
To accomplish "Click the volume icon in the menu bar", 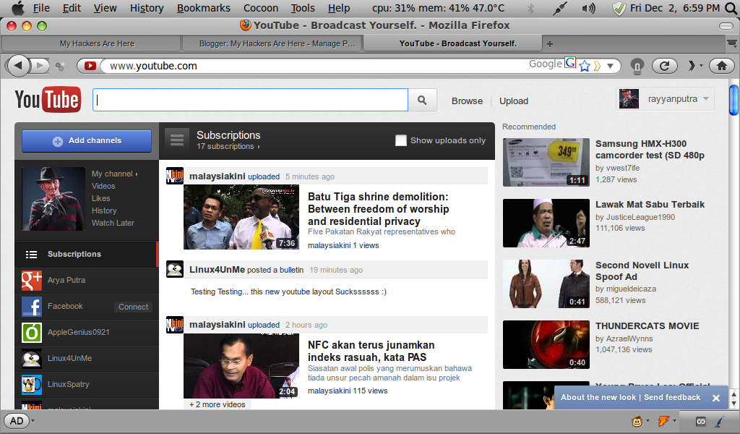I will click(588, 9).
